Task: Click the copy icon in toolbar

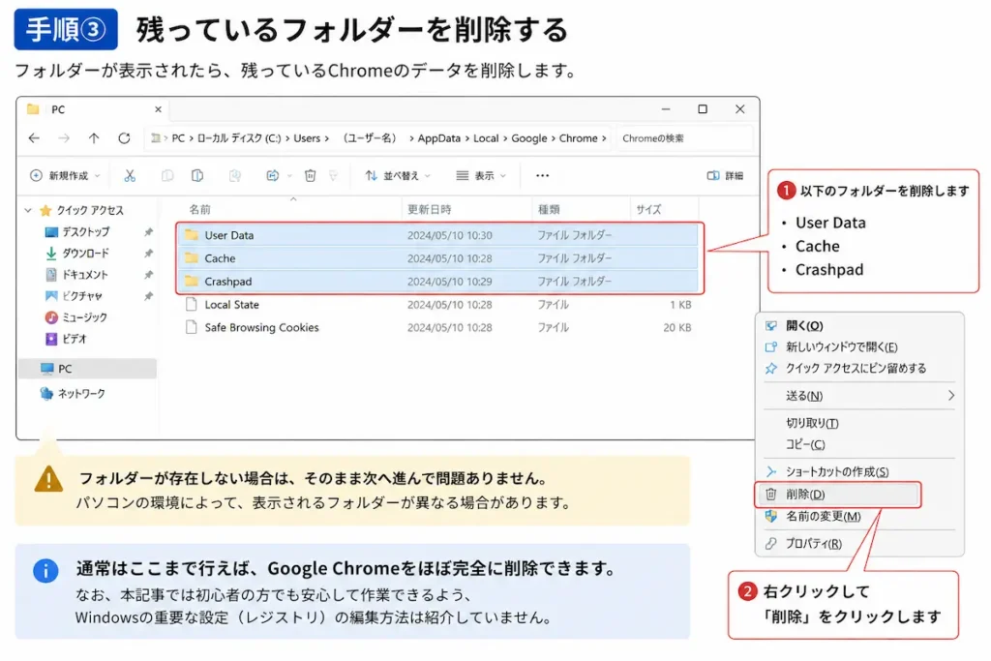Action: (166, 176)
